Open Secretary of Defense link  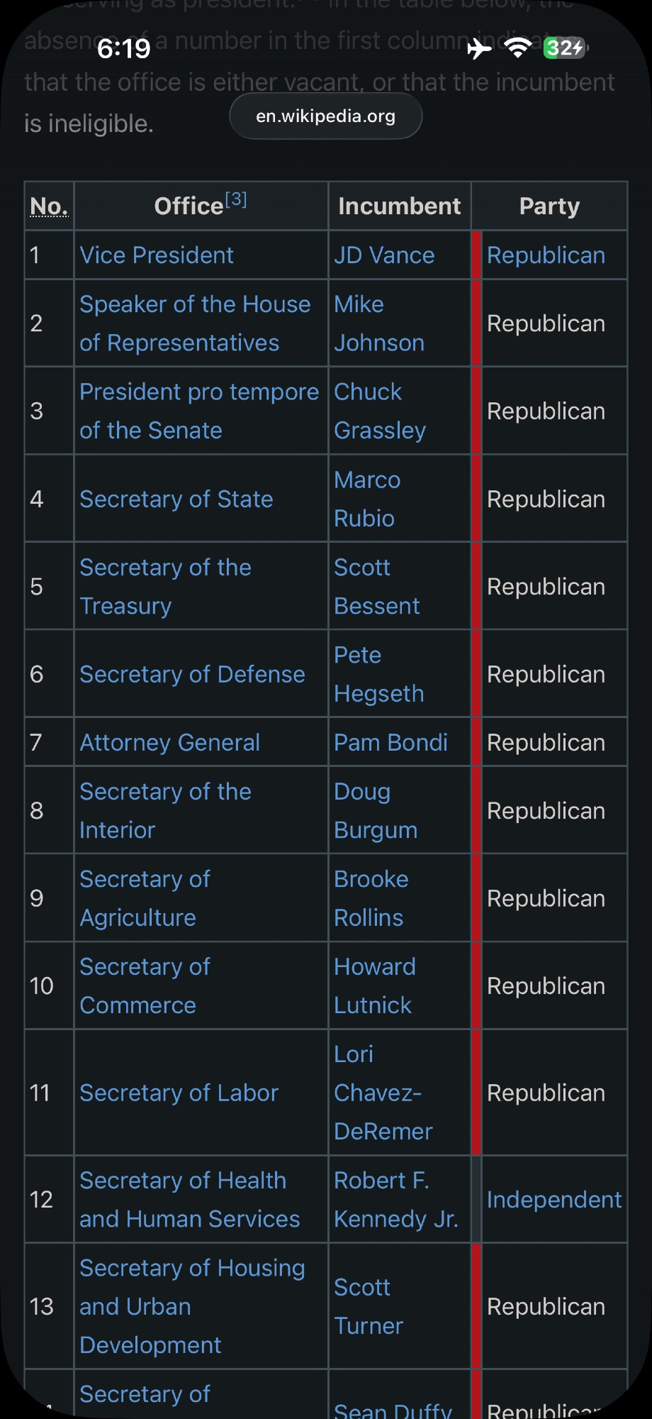[x=192, y=675]
